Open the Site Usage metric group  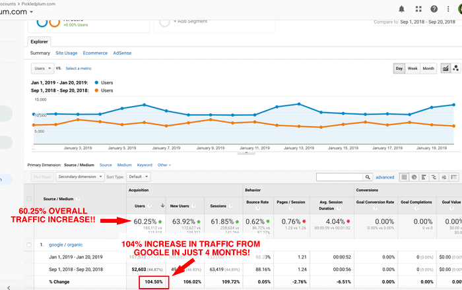66,53
